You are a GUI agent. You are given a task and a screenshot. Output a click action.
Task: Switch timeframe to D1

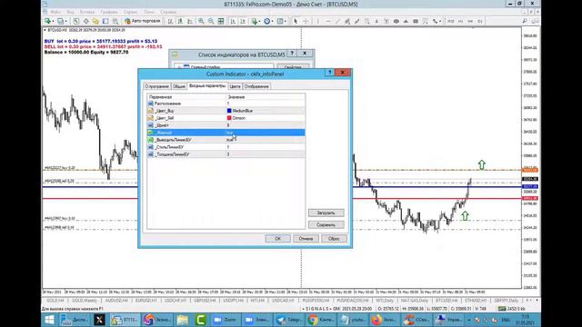(479, 21)
